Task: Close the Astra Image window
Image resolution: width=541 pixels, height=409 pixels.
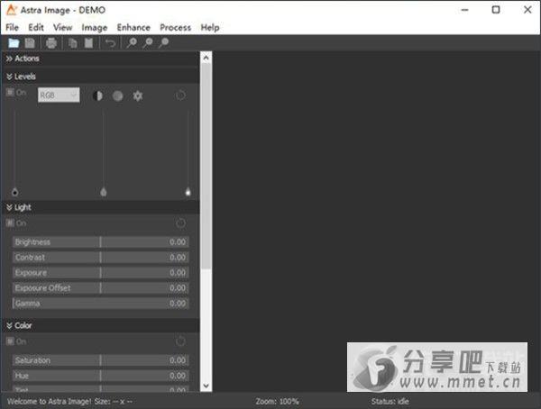Action: pos(527,10)
